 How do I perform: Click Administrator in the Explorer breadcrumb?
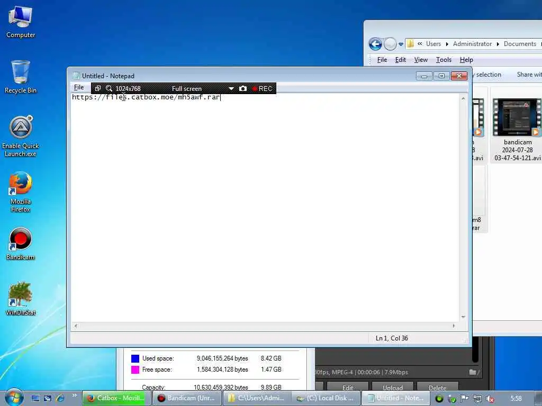pyautogui.click(x=472, y=44)
